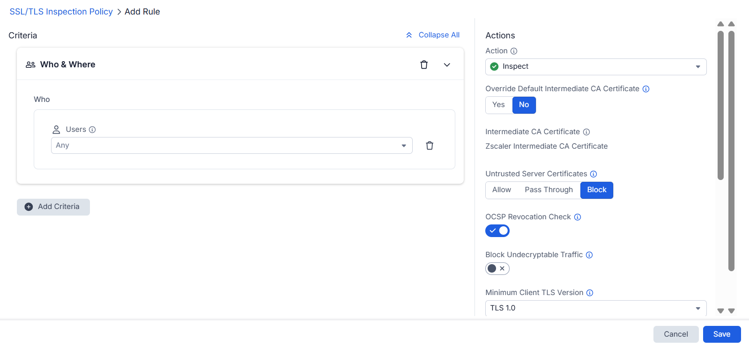The image size is (749, 346).
Task: Set Override Default CA Certificate to No
Action: click(x=524, y=105)
